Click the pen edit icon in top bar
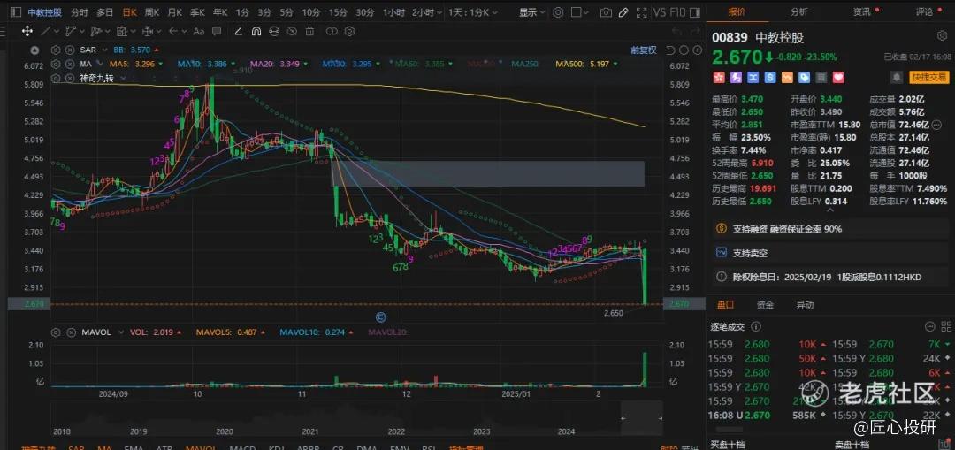The height and width of the screenshot is (450, 955). click(623, 12)
